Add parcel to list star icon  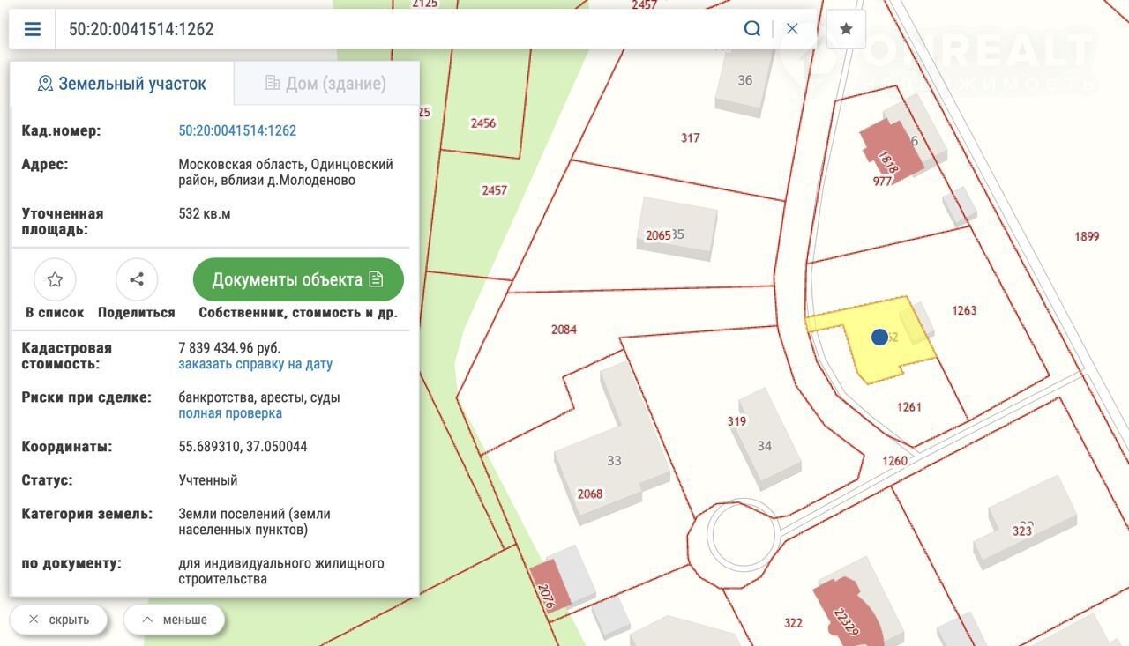click(x=55, y=280)
